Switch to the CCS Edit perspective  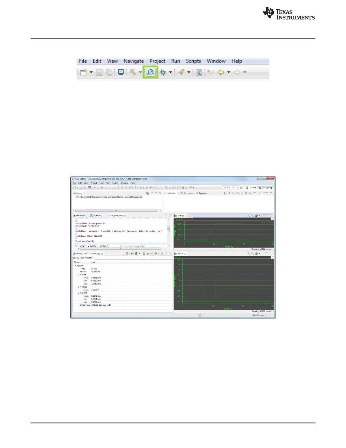[x=251, y=188]
